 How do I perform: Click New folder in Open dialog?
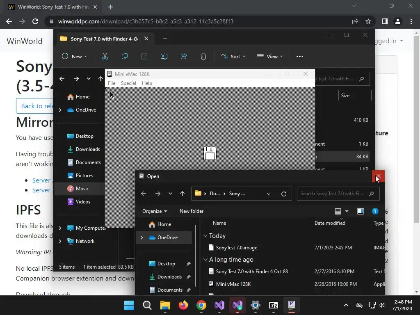click(192, 211)
